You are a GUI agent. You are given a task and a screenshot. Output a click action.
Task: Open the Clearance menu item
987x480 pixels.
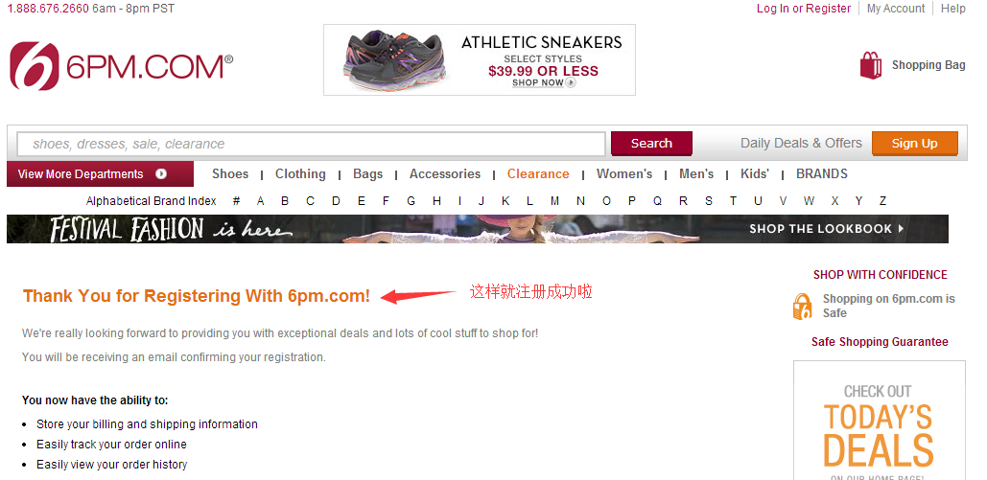(x=538, y=174)
